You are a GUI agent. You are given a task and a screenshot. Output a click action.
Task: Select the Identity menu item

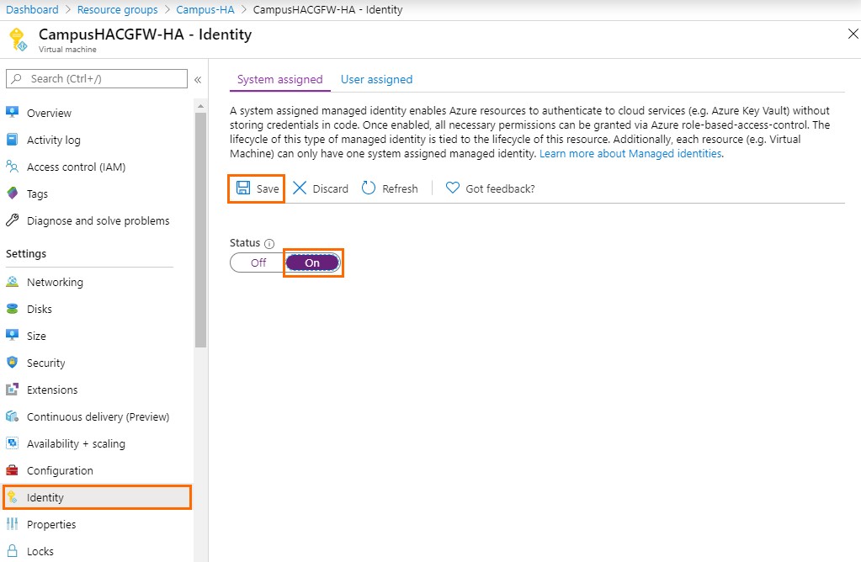click(x=97, y=497)
